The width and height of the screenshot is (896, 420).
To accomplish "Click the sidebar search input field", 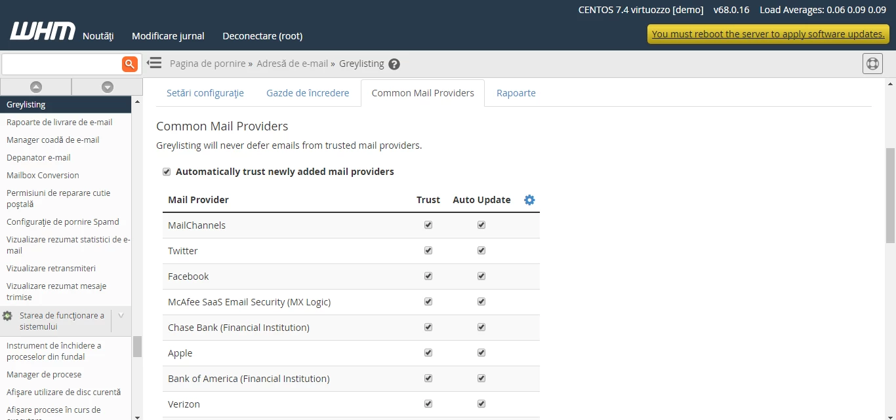I will pos(62,64).
